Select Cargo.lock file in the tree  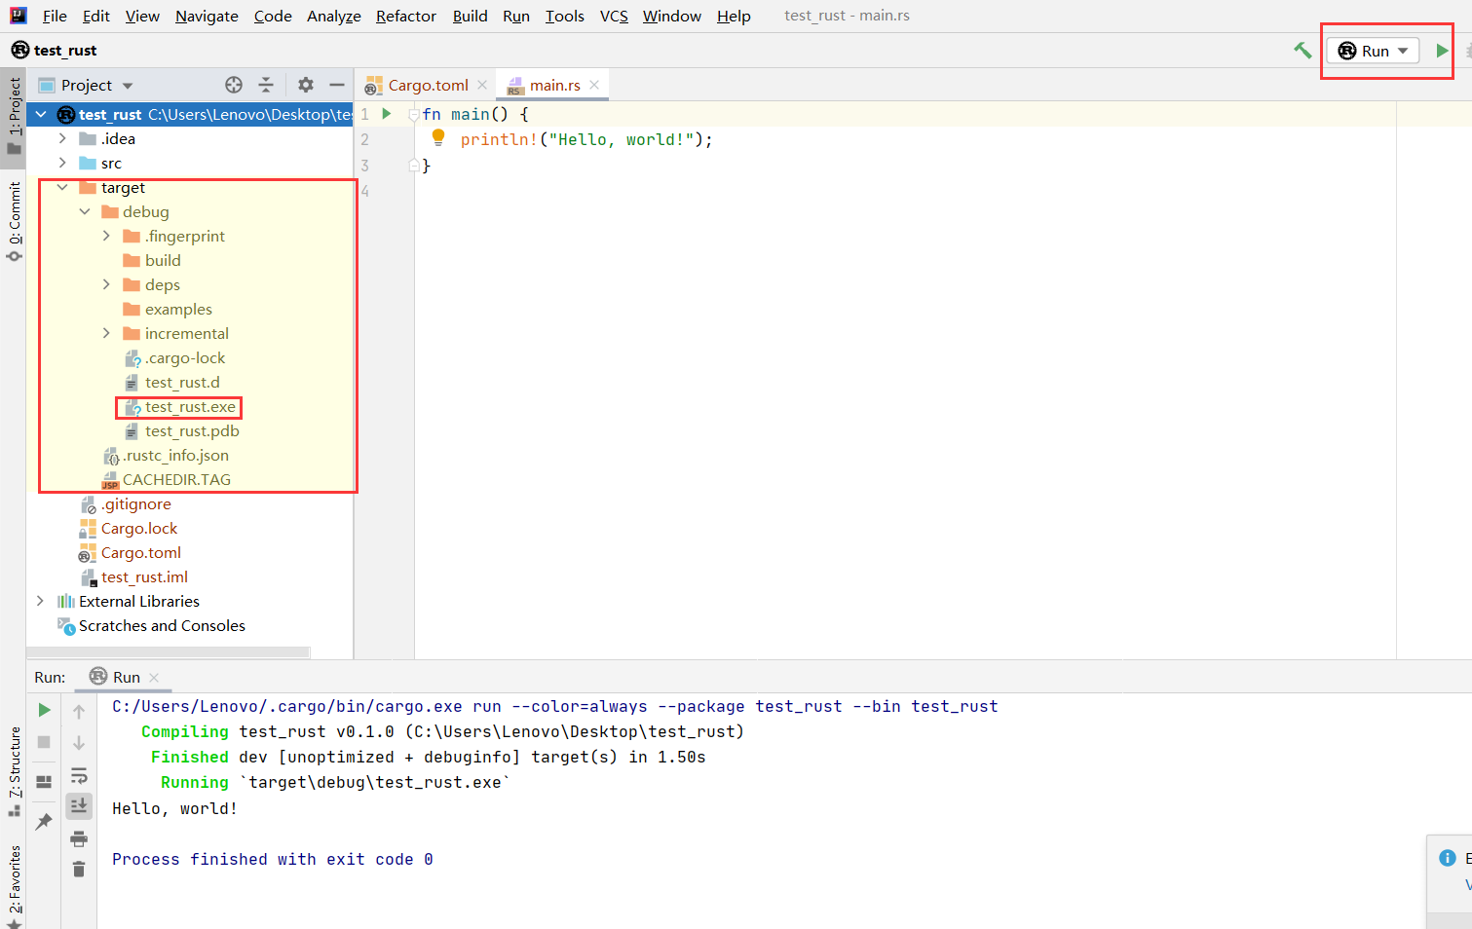click(x=139, y=528)
